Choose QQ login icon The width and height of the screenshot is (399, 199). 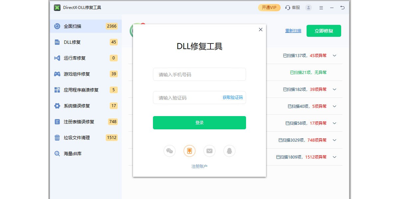click(x=229, y=151)
